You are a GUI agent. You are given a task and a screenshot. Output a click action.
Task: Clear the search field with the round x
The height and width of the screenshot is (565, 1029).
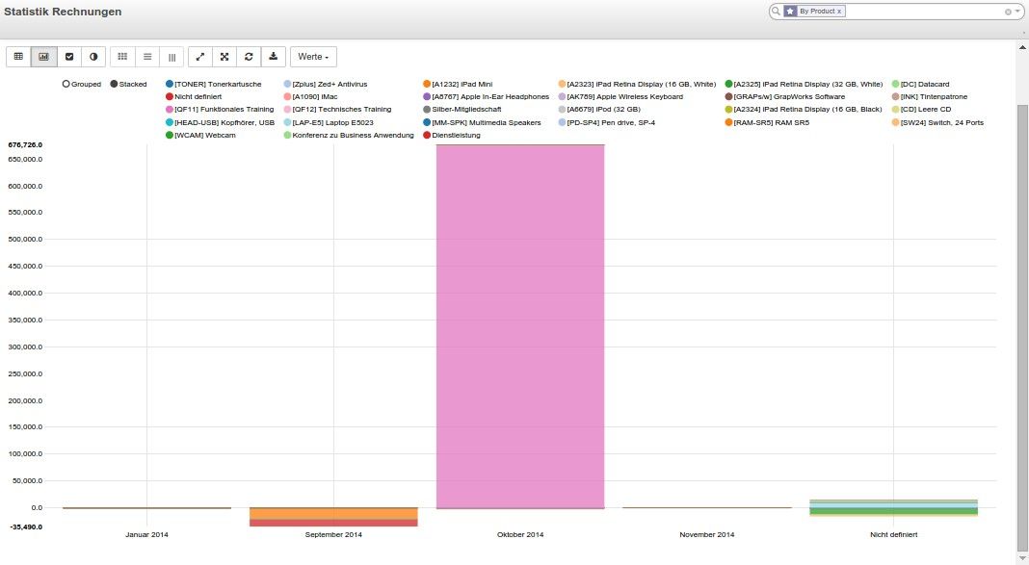(1008, 12)
